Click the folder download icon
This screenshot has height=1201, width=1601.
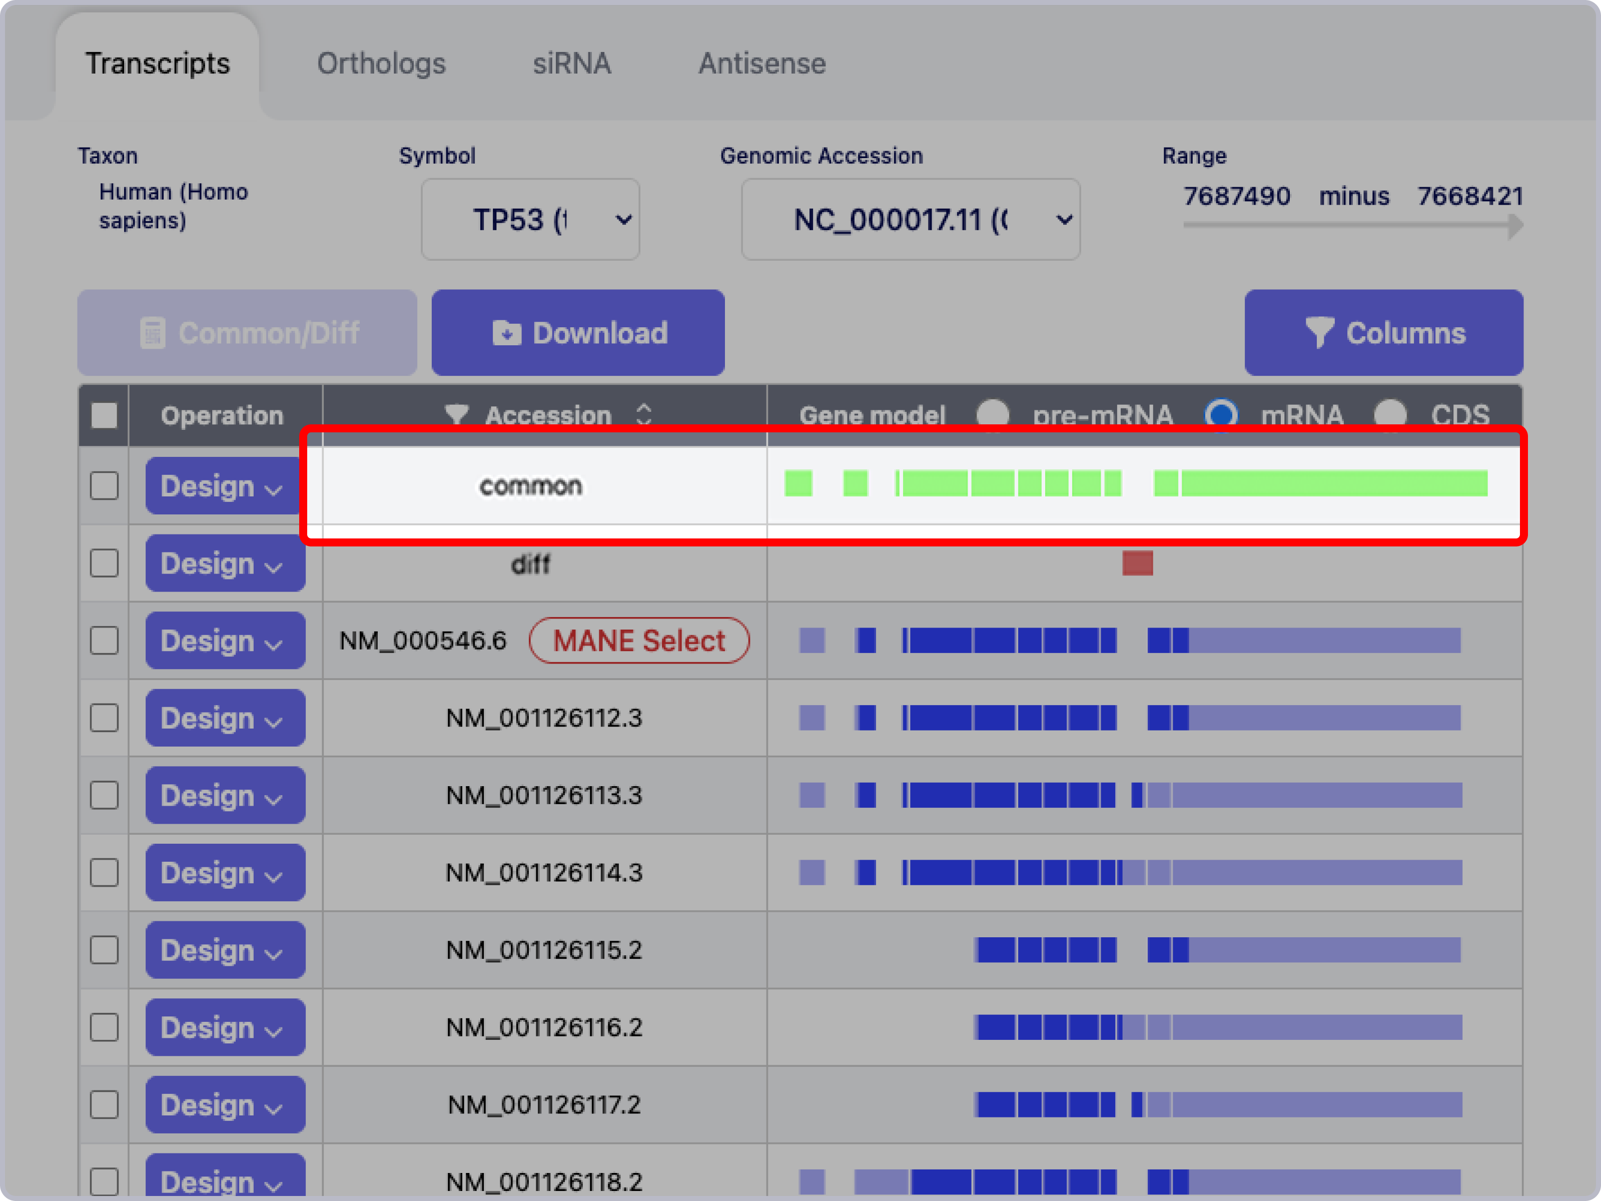pos(507,333)
